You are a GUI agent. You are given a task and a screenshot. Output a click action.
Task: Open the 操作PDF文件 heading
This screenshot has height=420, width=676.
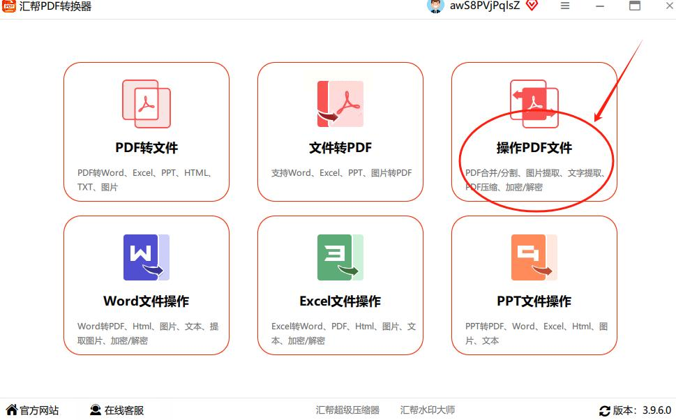(x=534, y=148)
